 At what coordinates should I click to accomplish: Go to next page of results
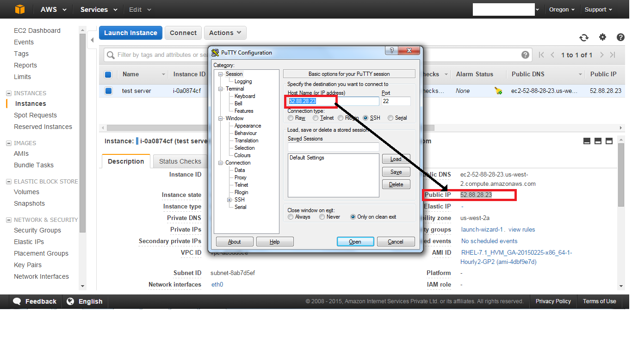(x=601, y=55)
